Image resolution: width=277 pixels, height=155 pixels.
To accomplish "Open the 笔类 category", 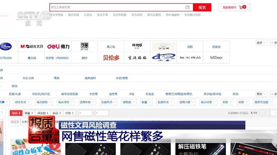I will (x=56, y=78).
